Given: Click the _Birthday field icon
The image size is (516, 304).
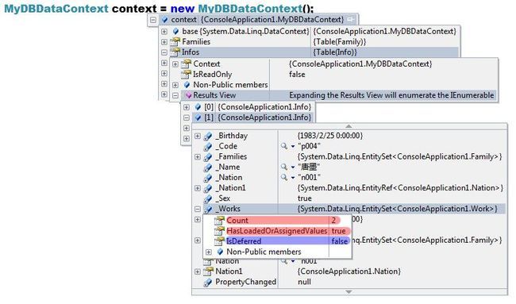Looking at the screenshot, I should click(208, 136).
